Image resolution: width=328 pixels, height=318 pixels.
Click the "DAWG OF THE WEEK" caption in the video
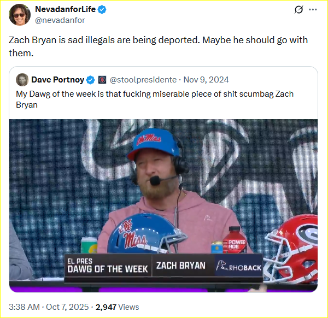point(107,268)
